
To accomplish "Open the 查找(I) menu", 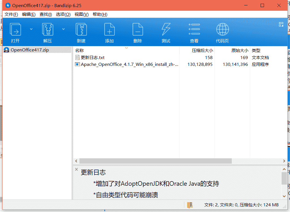I will [46, 14].
